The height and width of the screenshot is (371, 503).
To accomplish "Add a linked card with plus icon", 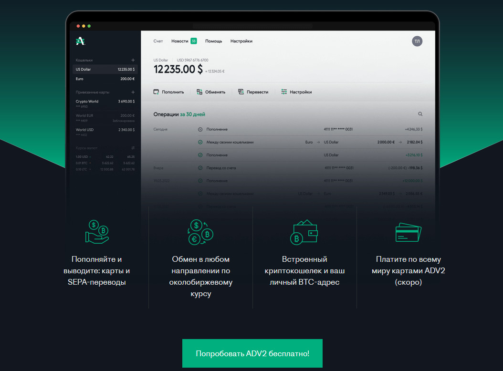I will coord(133,92).
